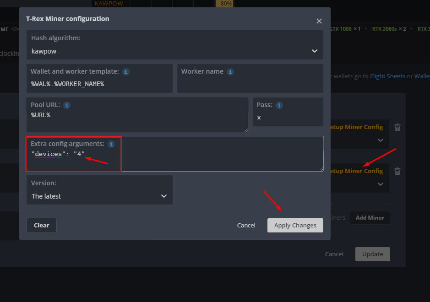Viewport: 430px width, 302px height.
Task: Edit the Extra config arguments text area
Action: pyautogui.click(x=174, y=154)
